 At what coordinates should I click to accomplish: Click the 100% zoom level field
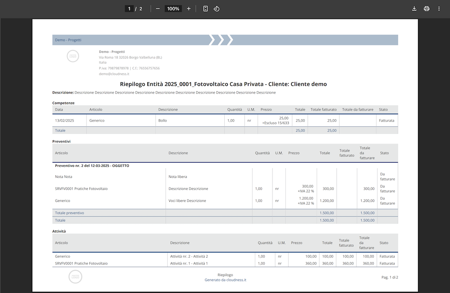[x=173, y=9]
